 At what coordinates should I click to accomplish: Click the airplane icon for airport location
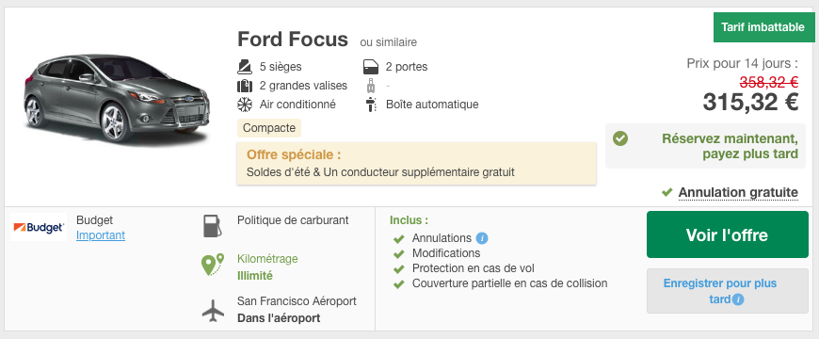213,310
